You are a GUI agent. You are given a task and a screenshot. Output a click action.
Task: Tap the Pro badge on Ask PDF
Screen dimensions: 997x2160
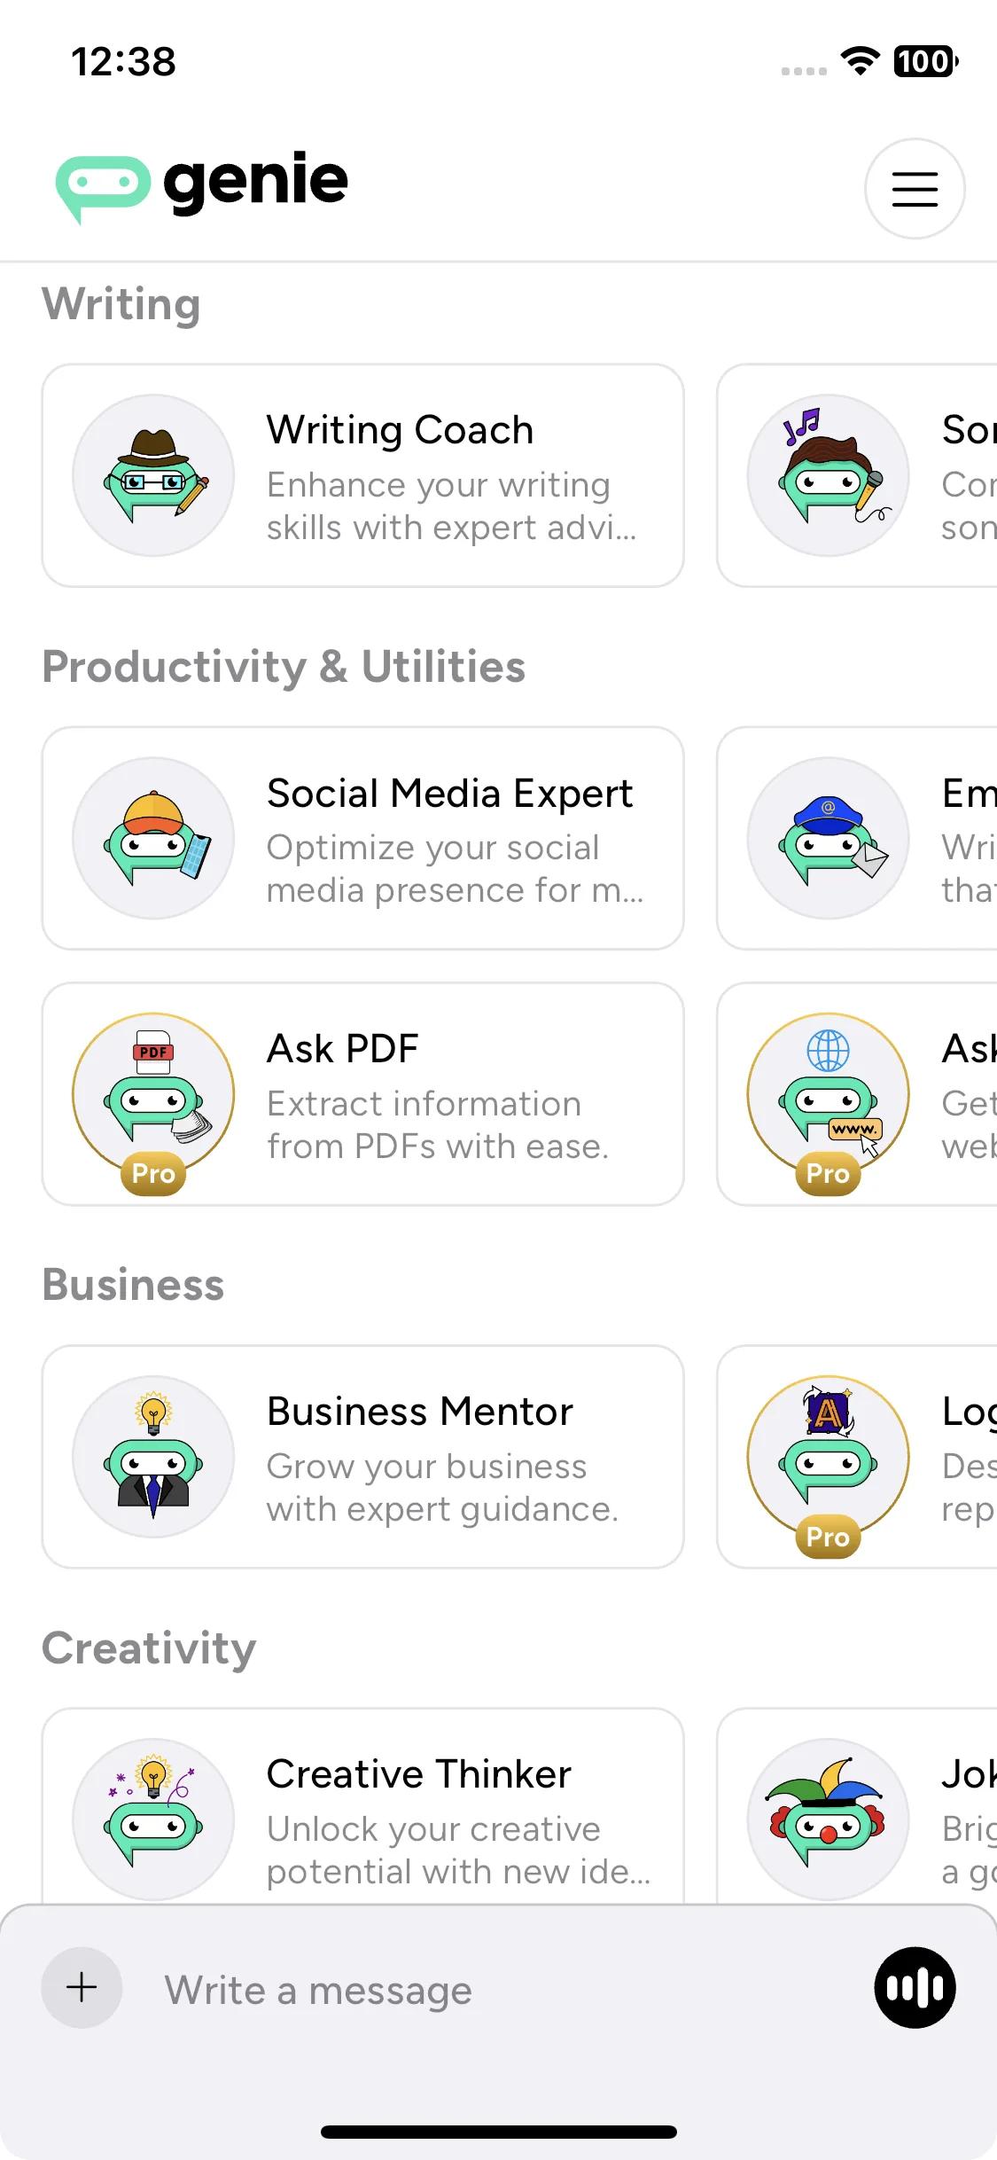pyautogui.click(x=153, y=1173)
